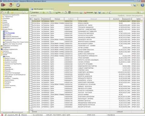This screenshot has height=116, width=145.
Task: Open the dropdown arrow in left menu toolbar
Action: (5, 12)
